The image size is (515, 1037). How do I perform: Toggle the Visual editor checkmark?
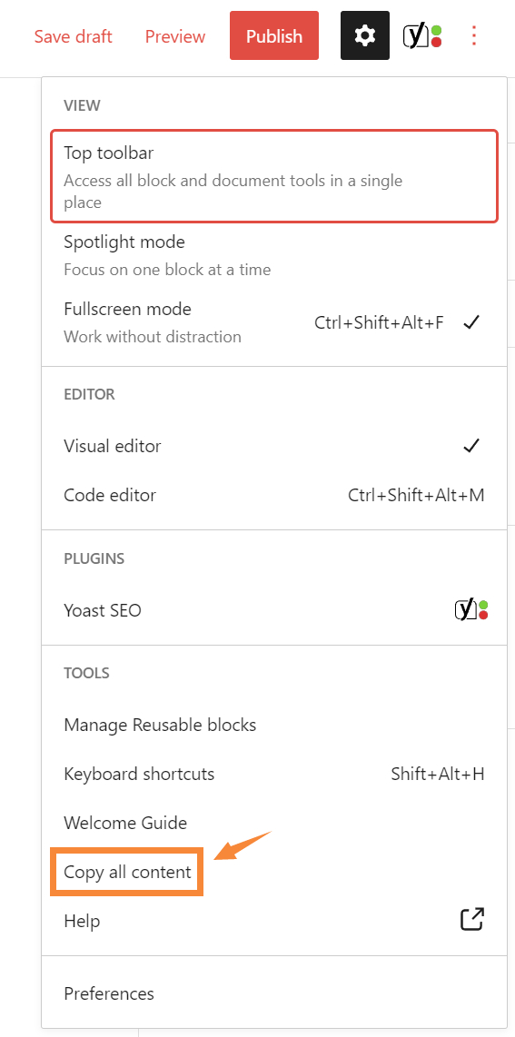click(x=471, y=446)
